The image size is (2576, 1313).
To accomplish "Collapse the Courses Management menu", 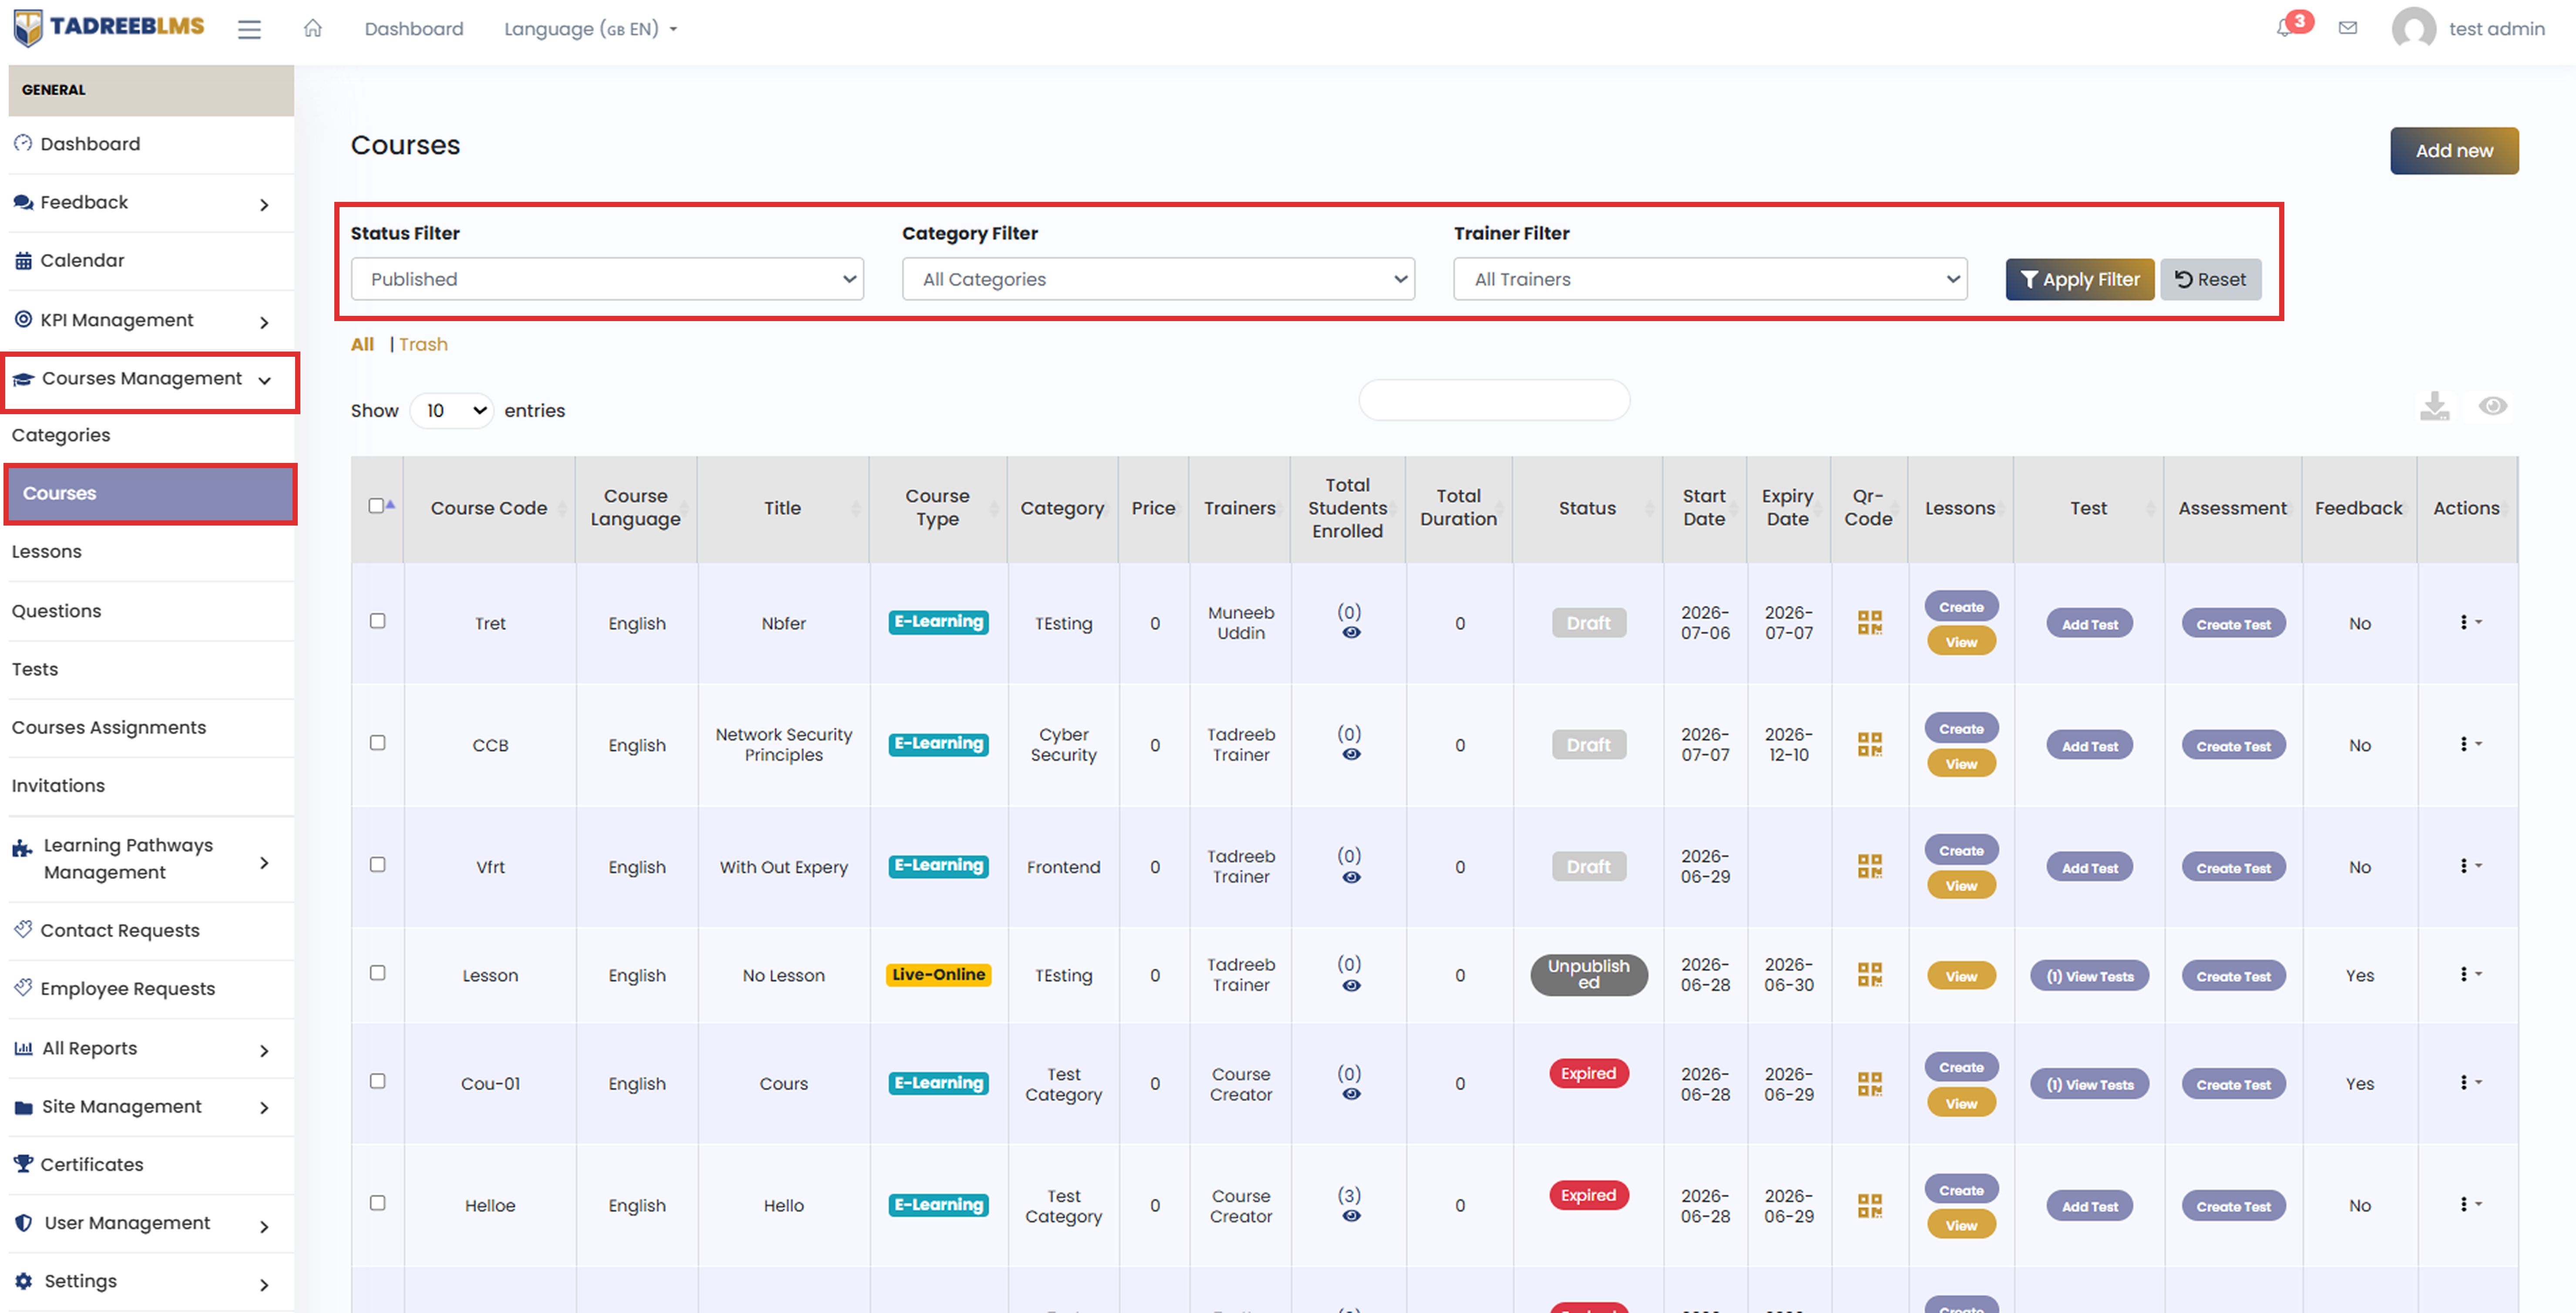I will [150, 380].
